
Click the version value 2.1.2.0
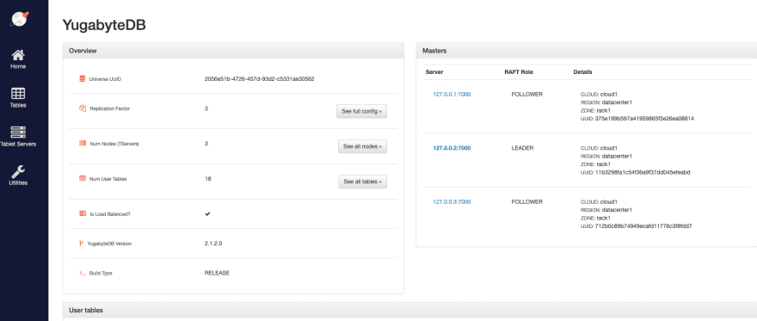click(213, 244)
